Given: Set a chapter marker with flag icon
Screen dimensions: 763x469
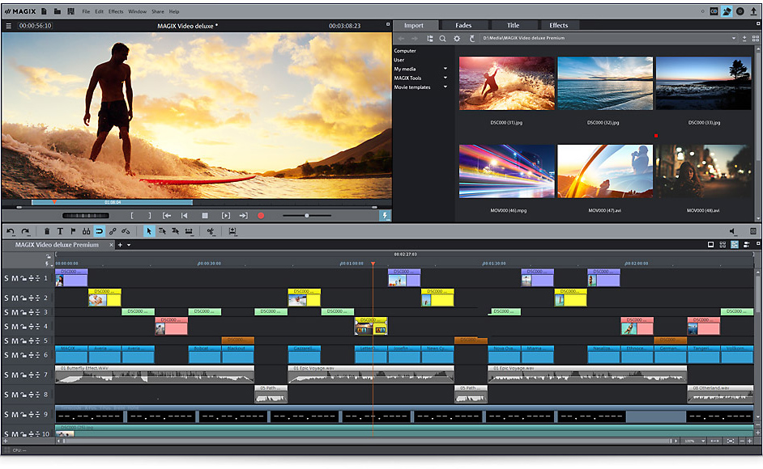Looking at the screenshot, I should [x=73, y=231].
